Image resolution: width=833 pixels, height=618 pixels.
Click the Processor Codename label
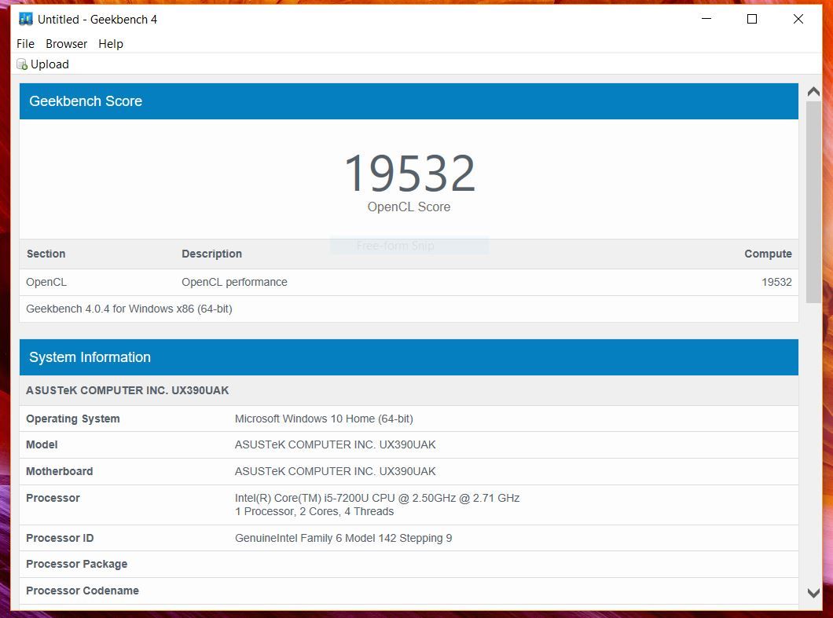tap(83, 591)
